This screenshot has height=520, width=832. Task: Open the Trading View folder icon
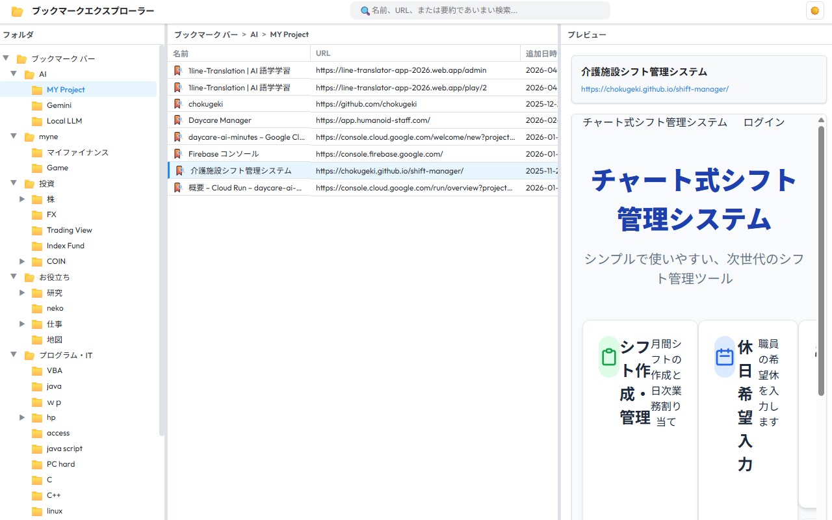point(37,230)
